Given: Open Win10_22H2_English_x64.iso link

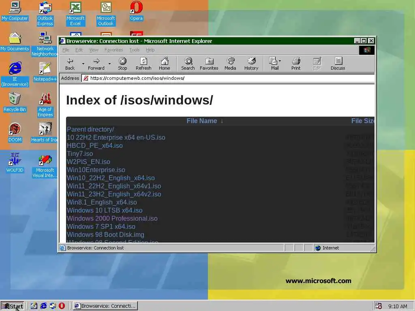Looking at the screenshot, I should (x=111, y=178).
